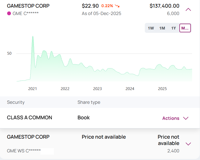Click the Security column header
Image resolution: width=200 pixels, height=160 pixels.
point(16,102)
